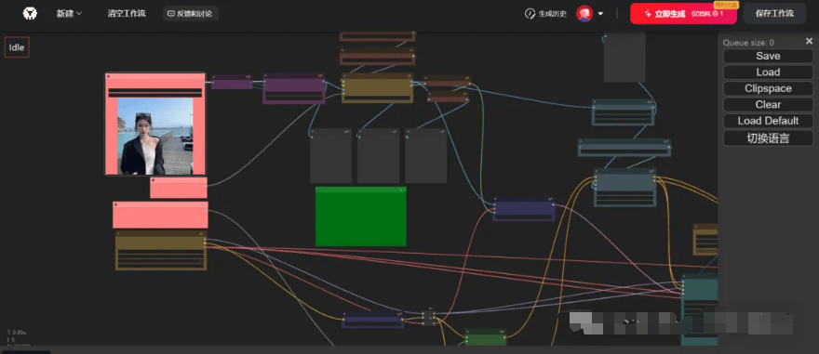Viewport: 819px width, 354px height.
Task: Click 保存工作流 to save workflow
Action: coord(774,14)
